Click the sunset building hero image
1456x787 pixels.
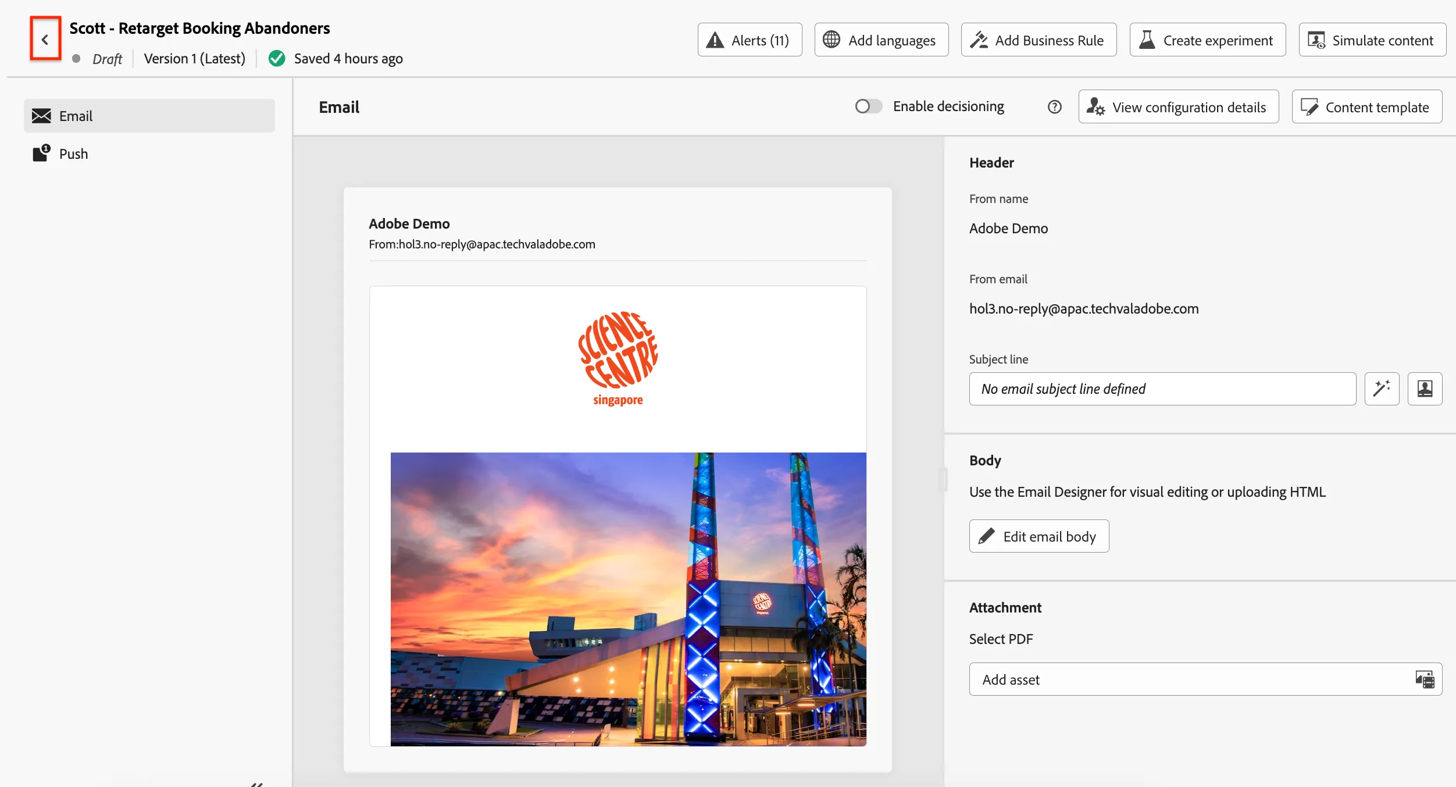[x=628, y=599]
